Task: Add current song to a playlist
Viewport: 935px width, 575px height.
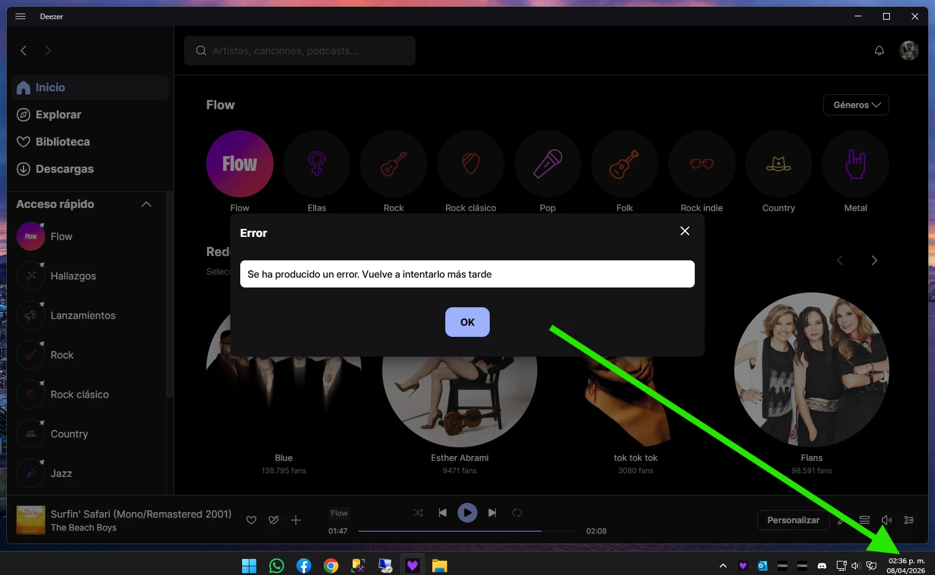Action: pos(296,520)
